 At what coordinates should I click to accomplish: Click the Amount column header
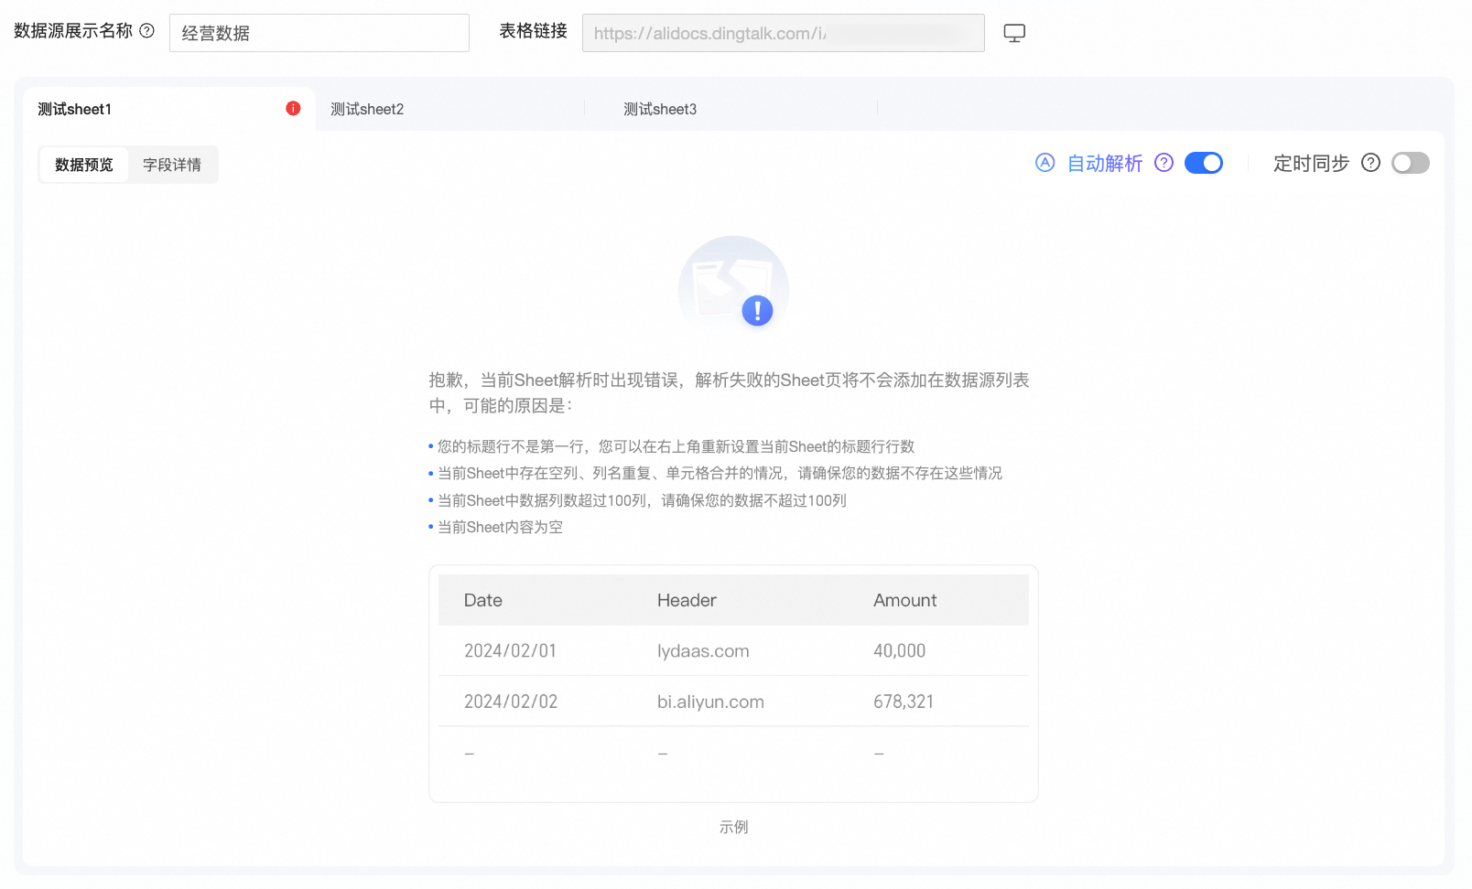coord(905,600)
